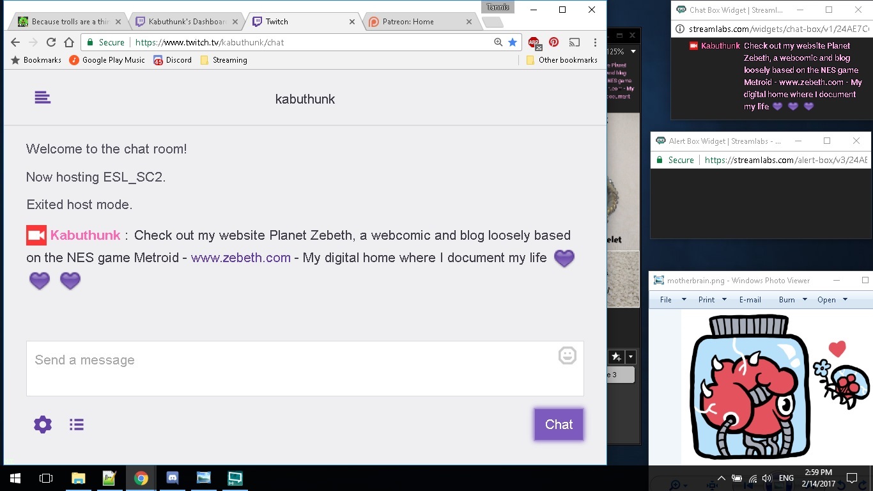Click star-plus icon in background window
The width and height of the screenshot is (873, 491).
616,357
